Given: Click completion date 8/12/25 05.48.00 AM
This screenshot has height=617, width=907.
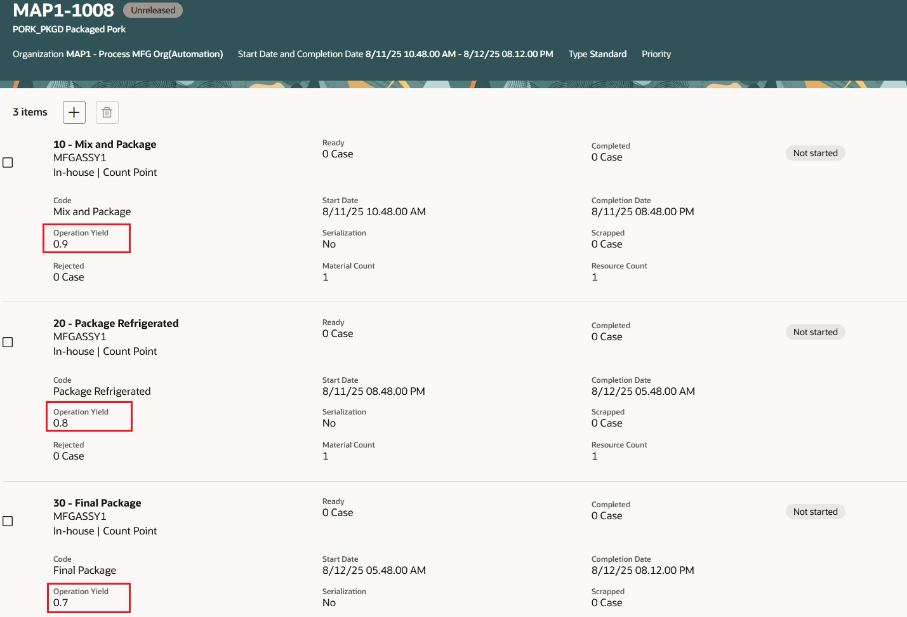Looking at the screenshot, I should pos(643,392).
